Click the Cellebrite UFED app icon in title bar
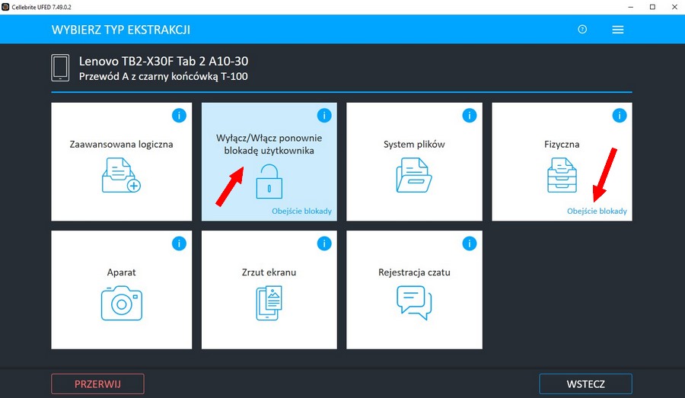This screenshot has height=398, width=685. coord(5,7)
